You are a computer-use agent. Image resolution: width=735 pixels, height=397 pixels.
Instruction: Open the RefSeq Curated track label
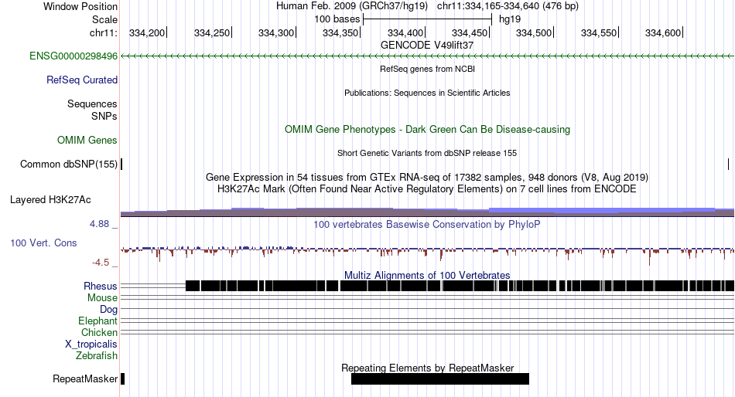tap(82, 80)
